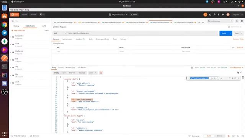Click the network info icon beside Status

click(x=192, y=67)
